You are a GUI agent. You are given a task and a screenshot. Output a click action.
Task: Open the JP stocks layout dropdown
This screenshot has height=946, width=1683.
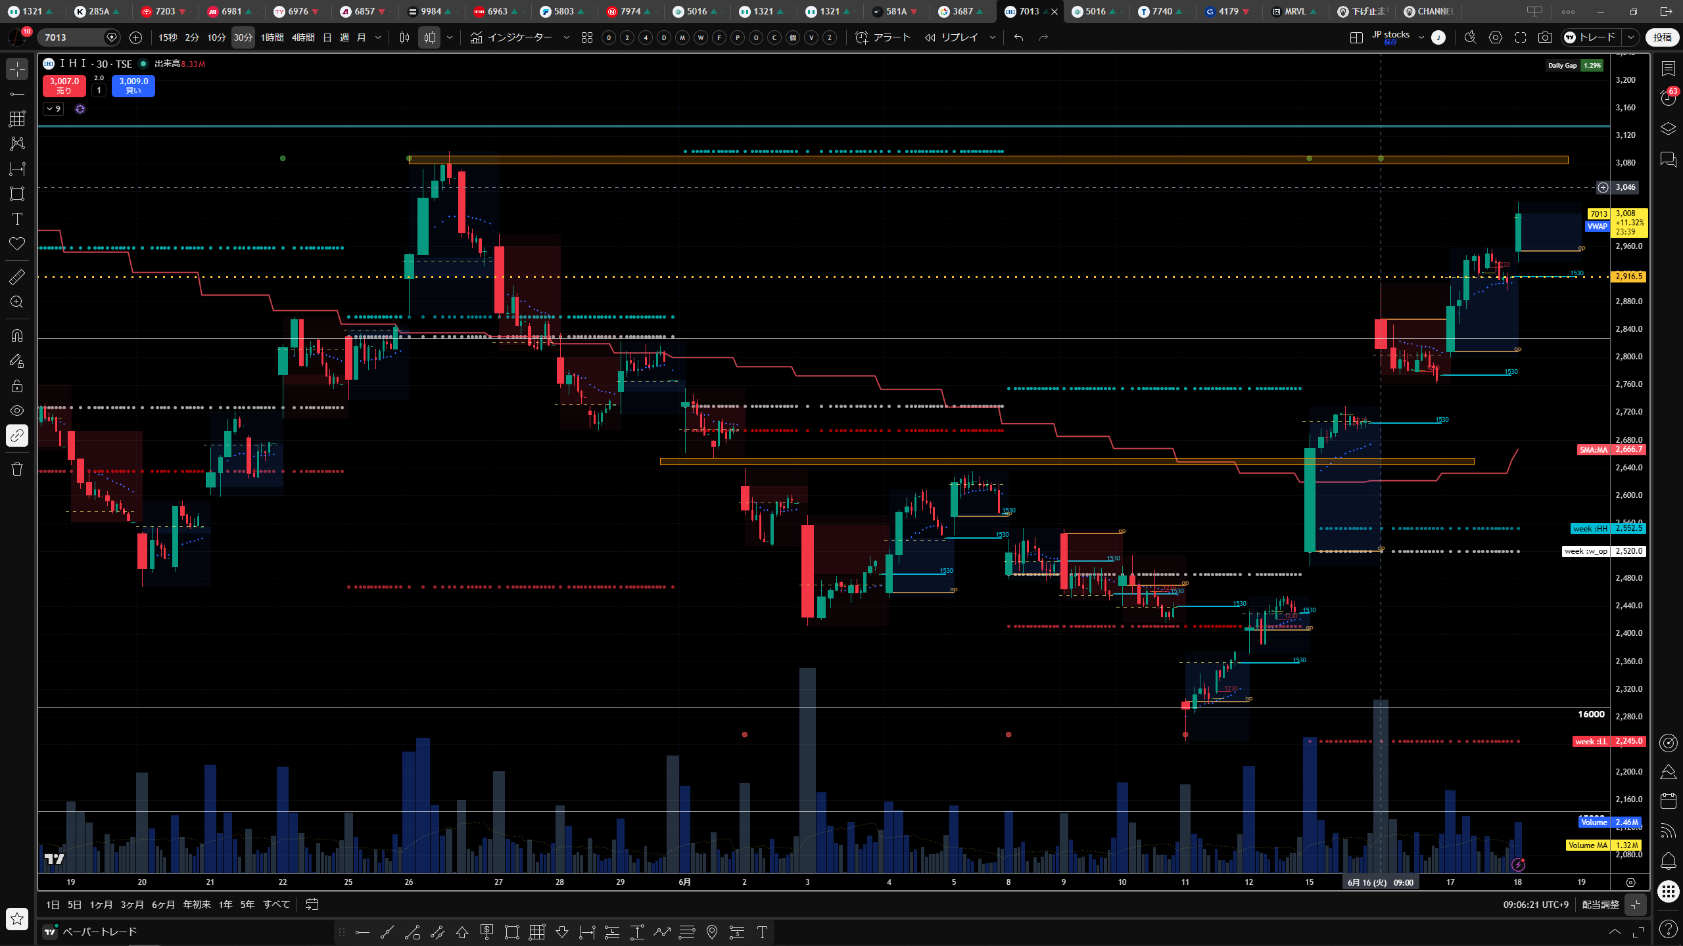pos(1421,37)
